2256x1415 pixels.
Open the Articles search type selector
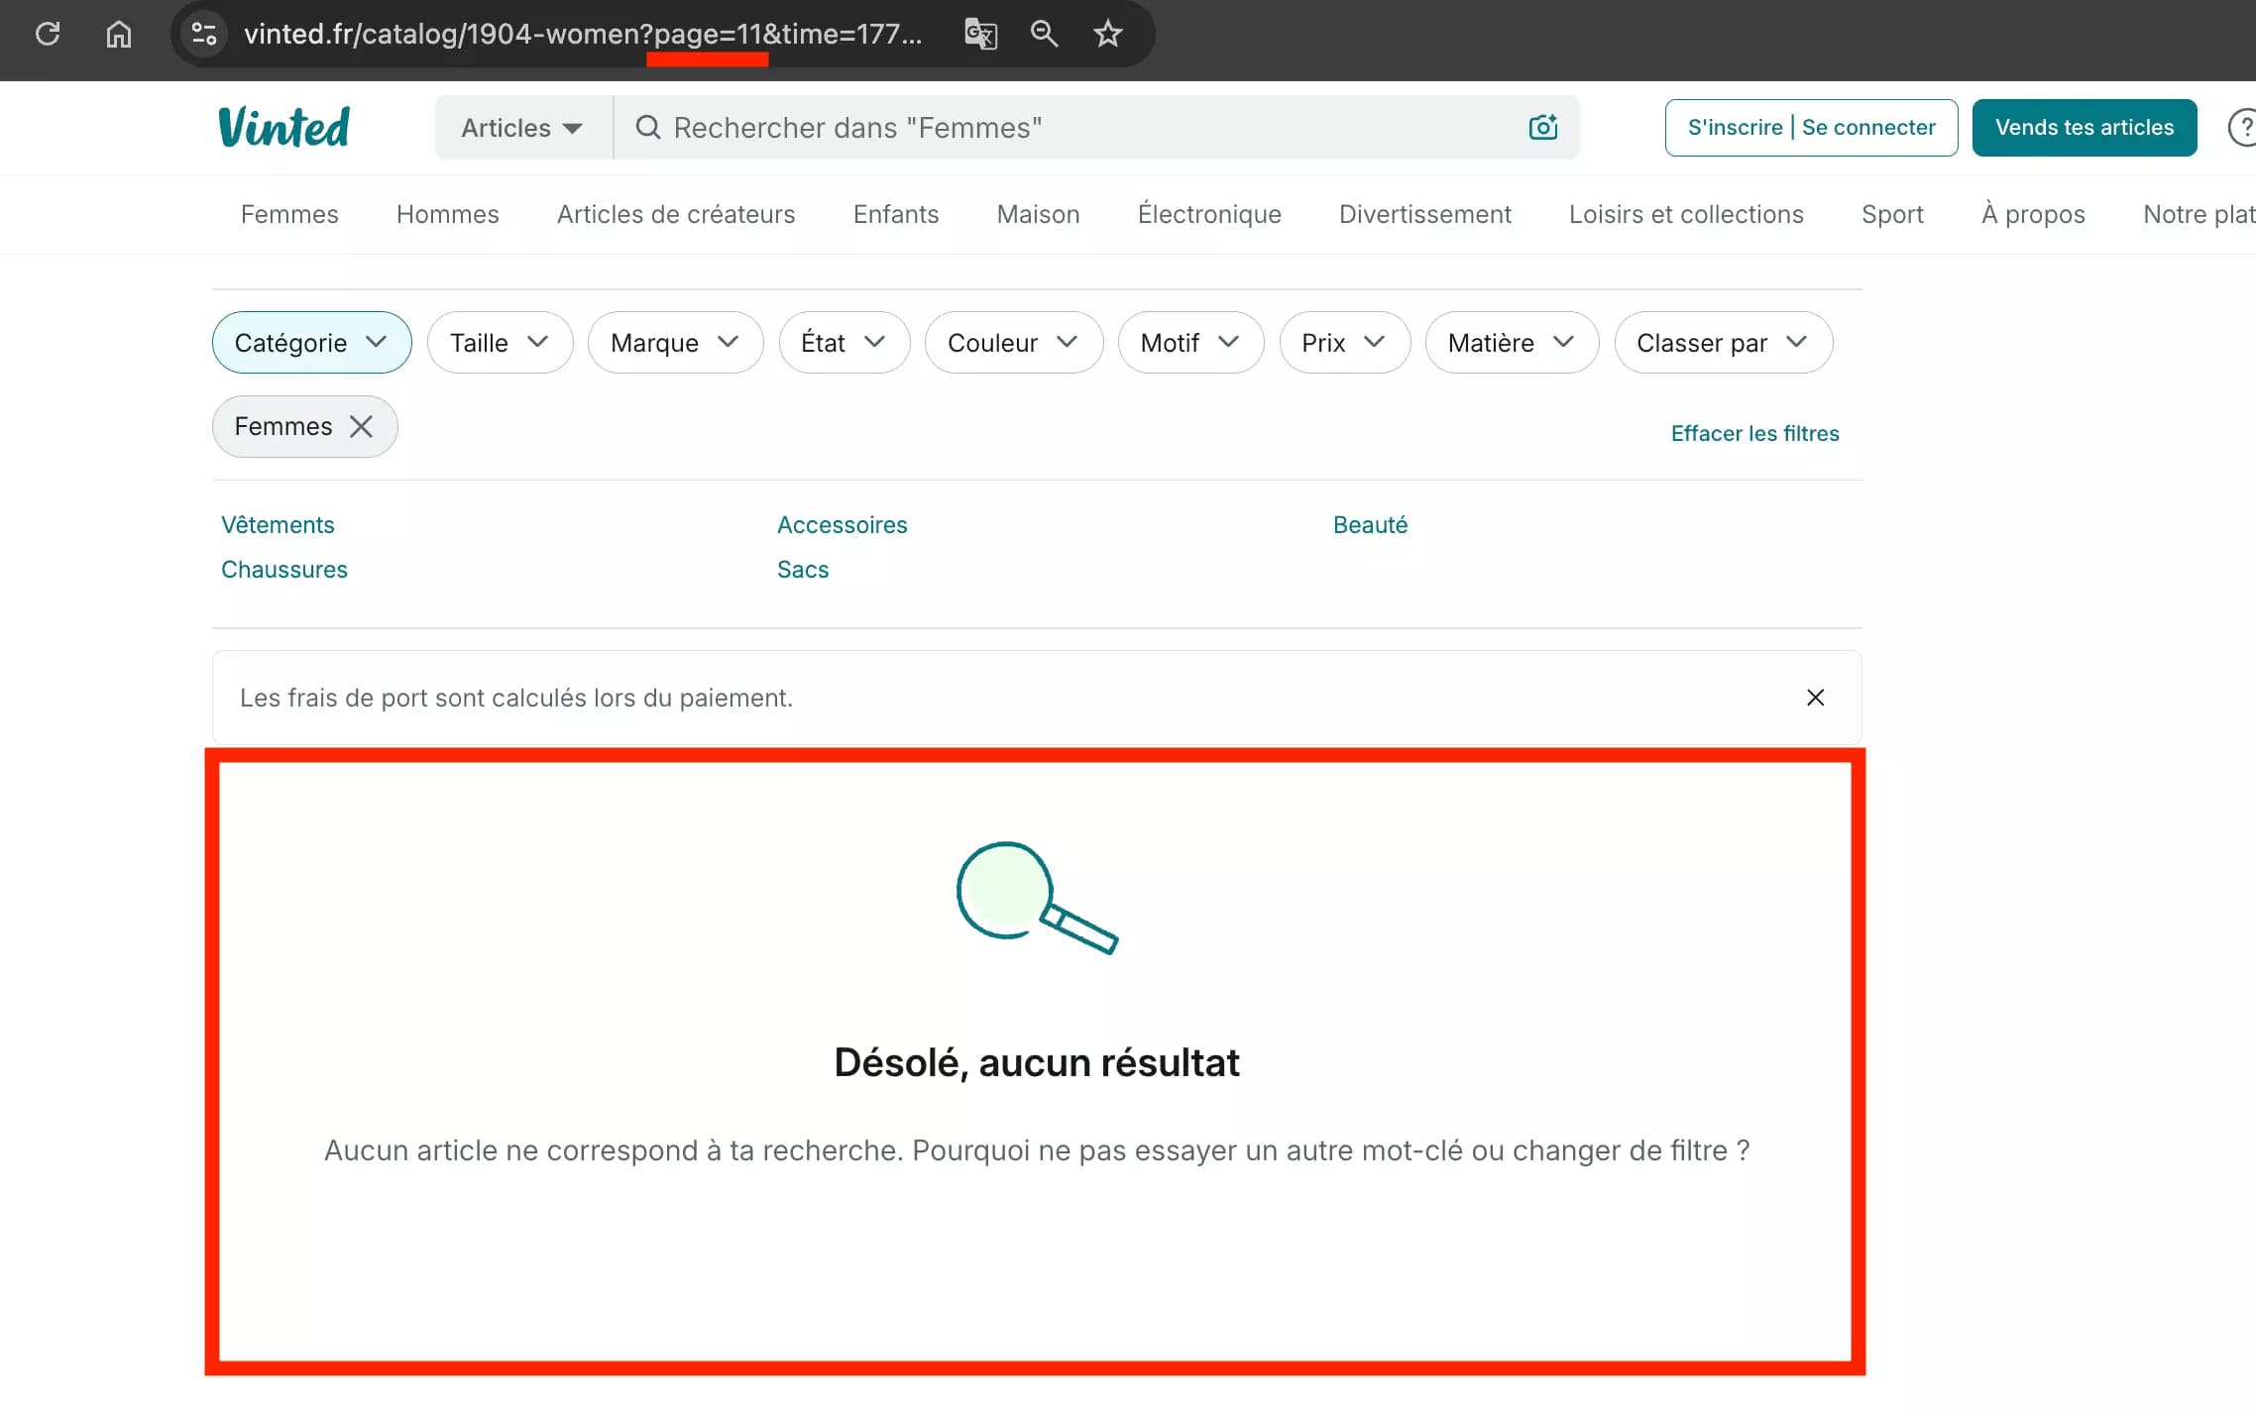pyautogui.click(x=520, y=127)
